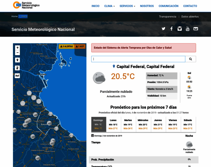Screen dimensions: 211x167
Task: Select the Jueves forecast tab
Action: pyautogui.click(x=158, y=124)
